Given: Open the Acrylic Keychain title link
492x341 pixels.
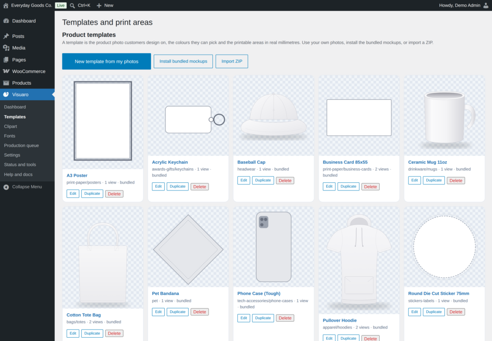Looking at the screenshot, I should pos(170,162).
